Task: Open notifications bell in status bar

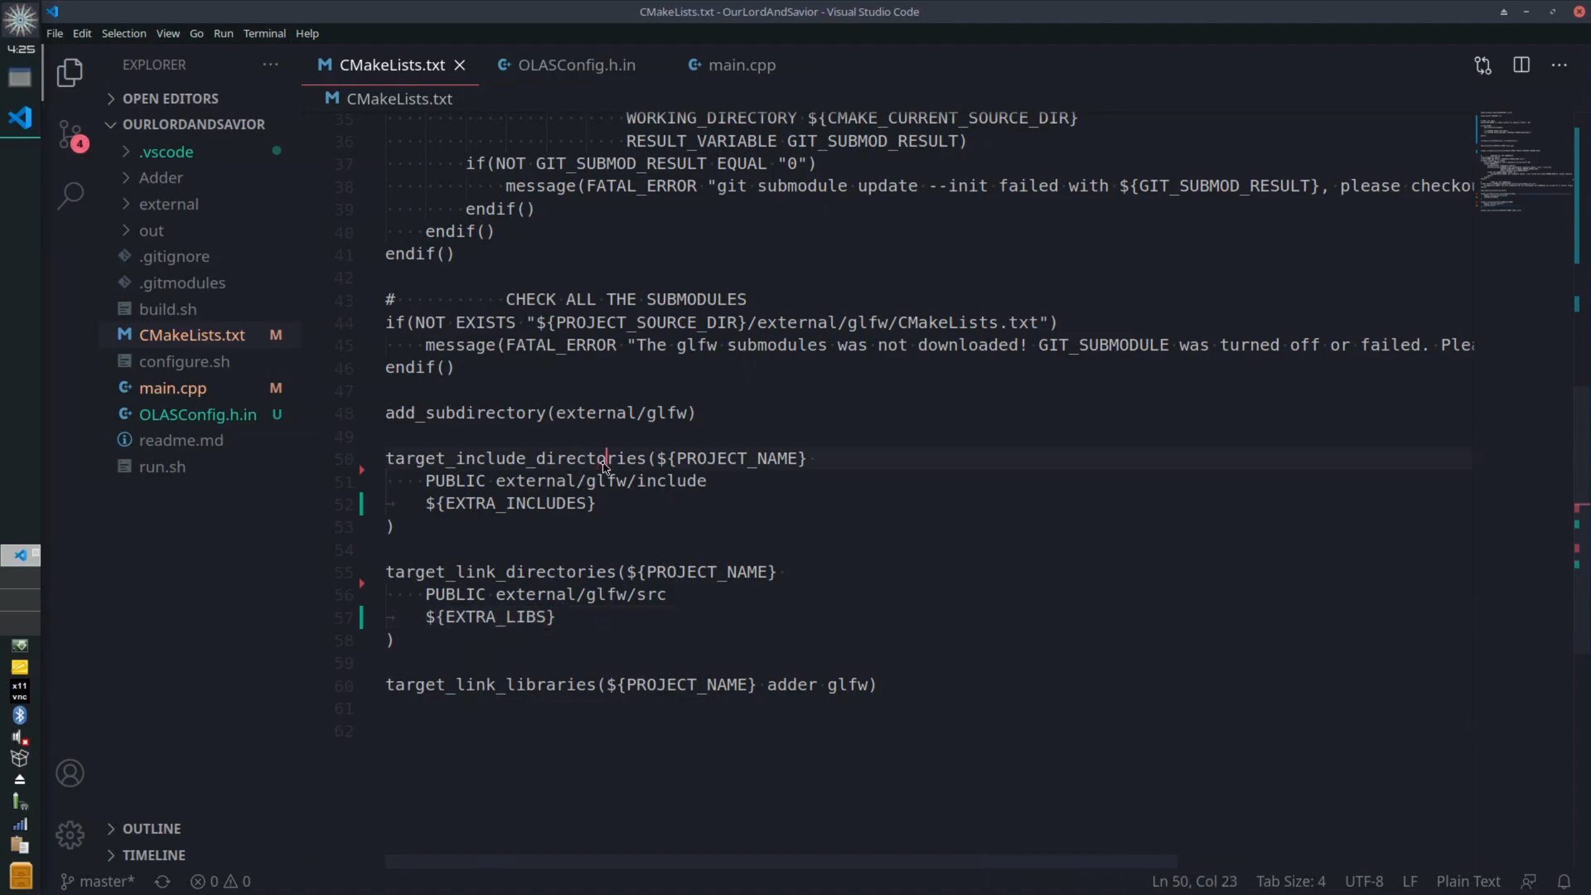Action: [1564, 881]
